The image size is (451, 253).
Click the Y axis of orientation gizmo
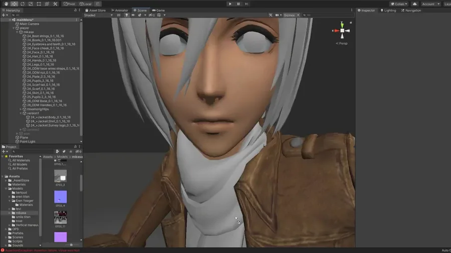point(342,24)
